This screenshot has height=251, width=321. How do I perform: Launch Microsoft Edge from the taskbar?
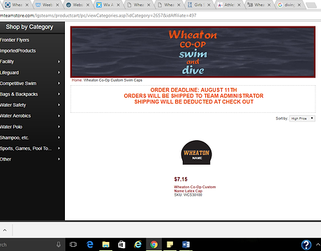[90, 245]
